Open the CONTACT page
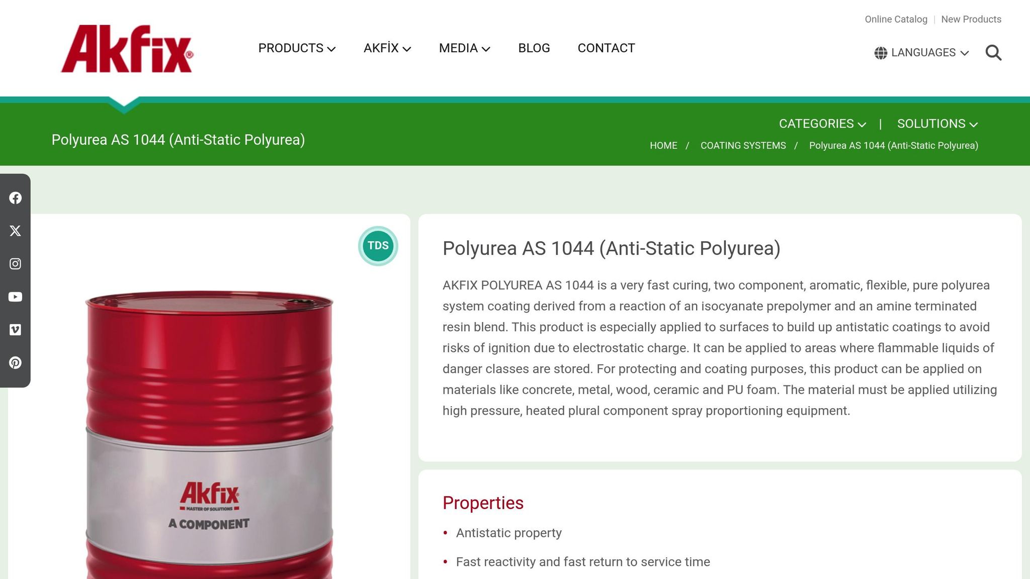1030x579 pixels. point(606,48)
